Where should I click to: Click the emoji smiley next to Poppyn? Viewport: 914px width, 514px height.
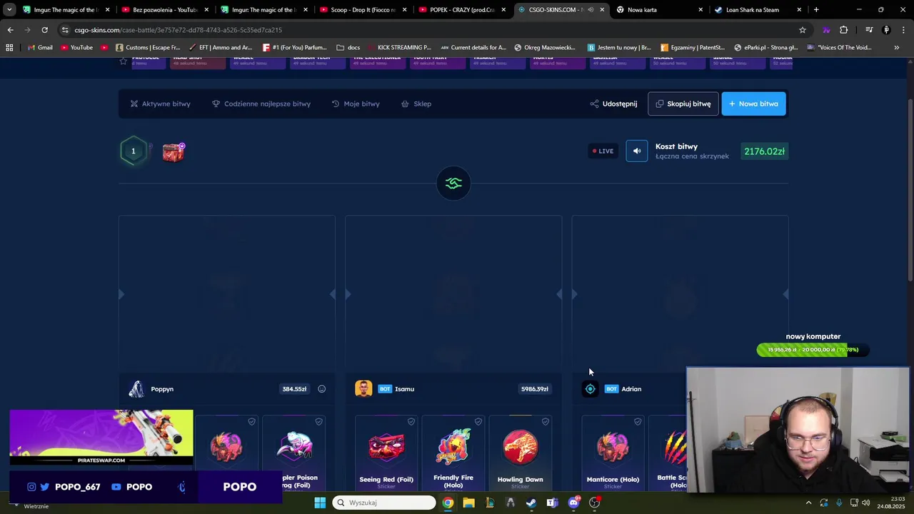(x=321, y=389)
